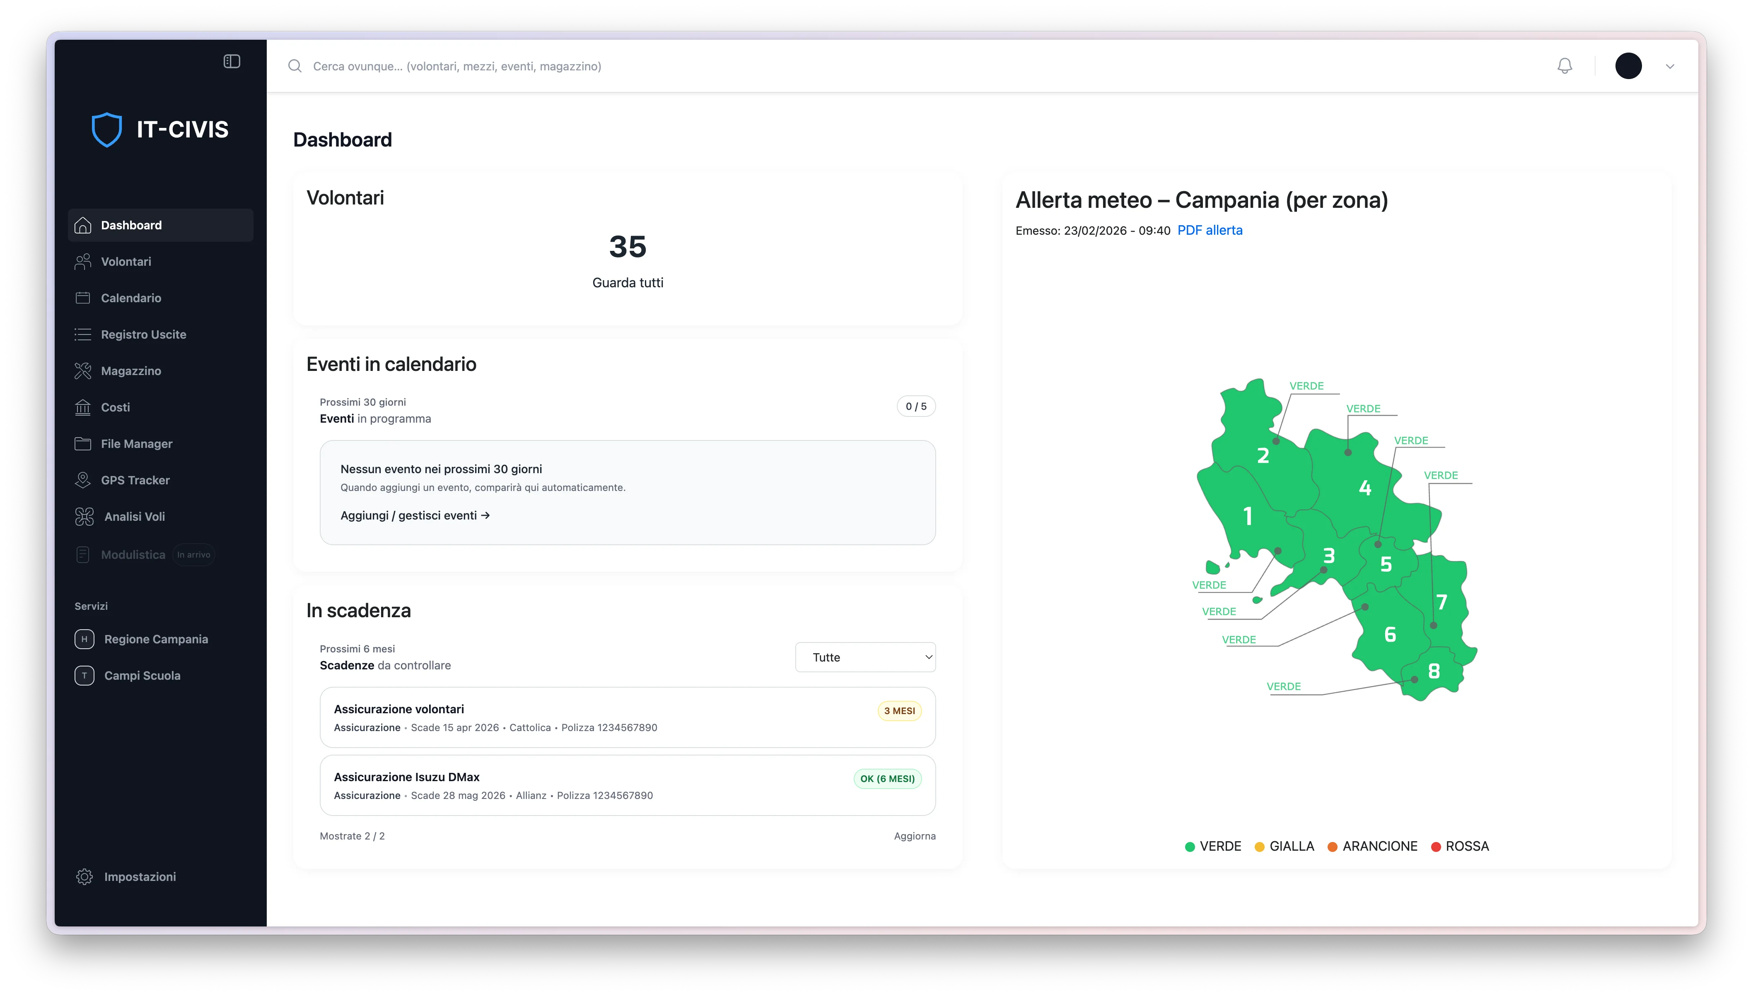Click the ARANCIONE orange legend dot

(1332, 846)
